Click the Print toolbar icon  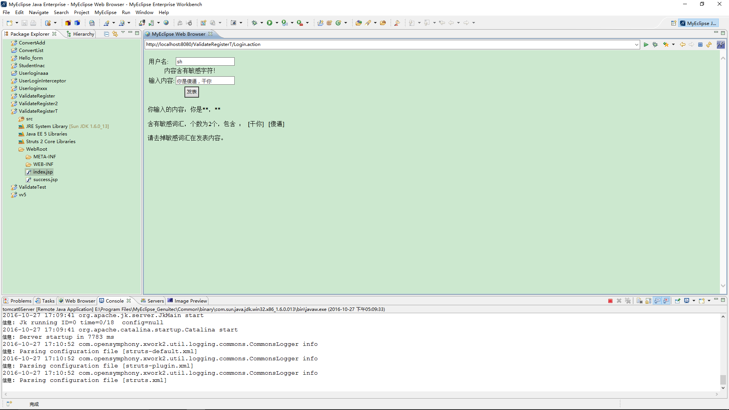33,23
